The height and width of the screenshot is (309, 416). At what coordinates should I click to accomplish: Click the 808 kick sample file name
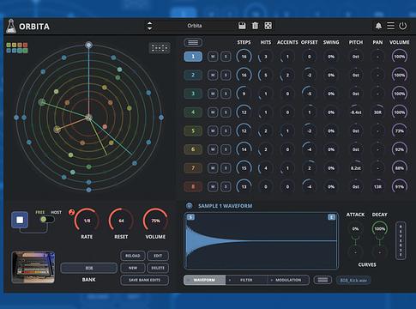[x=353, y=280]
